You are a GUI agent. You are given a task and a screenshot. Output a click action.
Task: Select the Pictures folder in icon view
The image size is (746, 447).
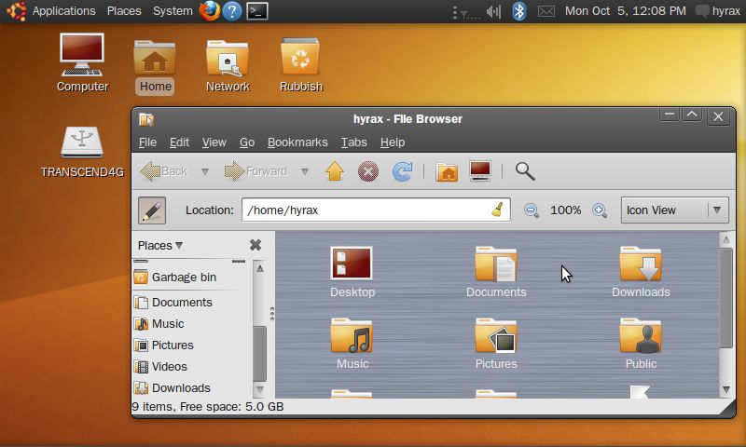(x=496, y=344)
